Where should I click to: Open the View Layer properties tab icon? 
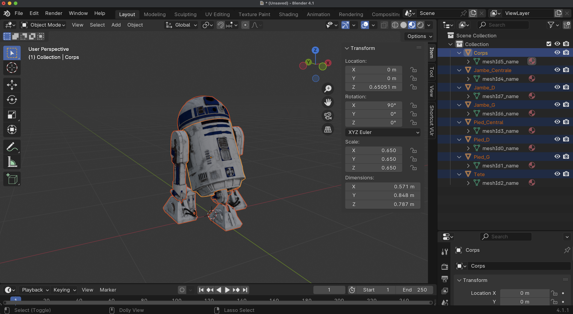point(445,291)
